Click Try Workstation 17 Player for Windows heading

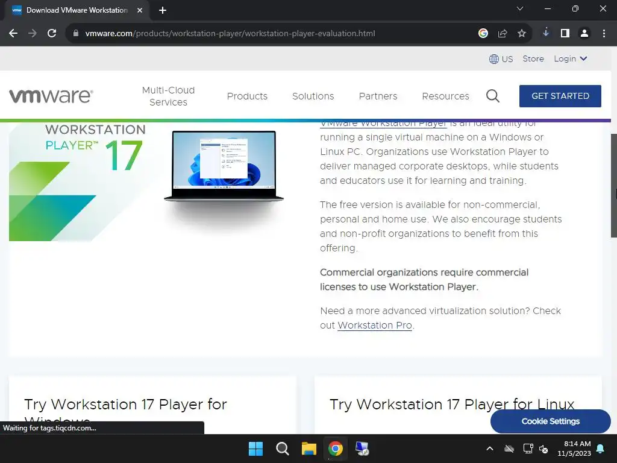125,409
